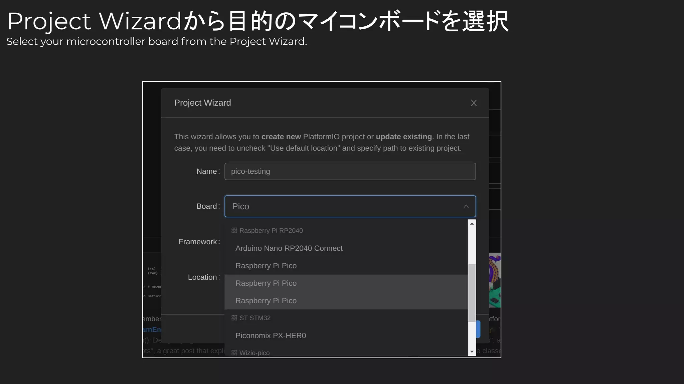Click the grid icon beside Wizio-pico
Viewport: 684px width, 384px height.
point(234,353)
